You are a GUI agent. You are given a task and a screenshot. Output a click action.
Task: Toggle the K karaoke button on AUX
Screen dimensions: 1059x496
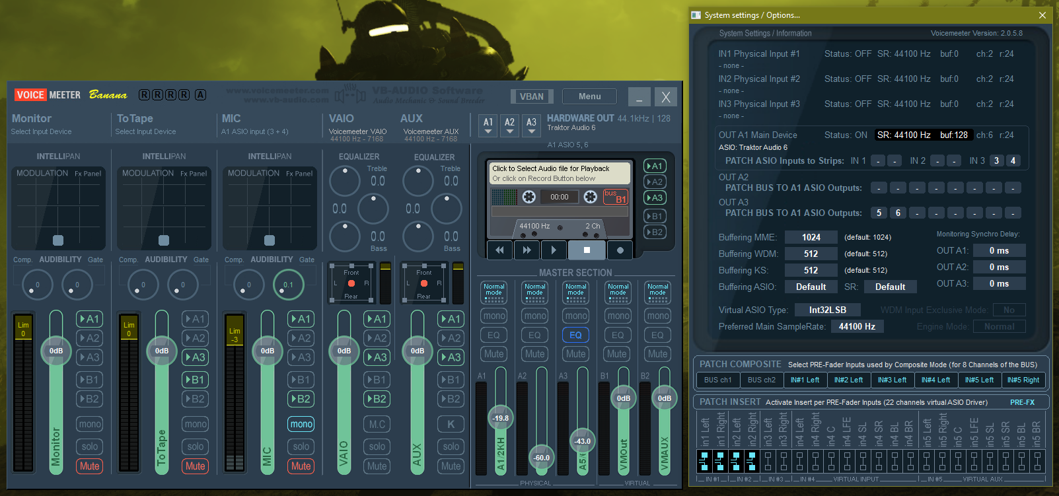(451, 424)
